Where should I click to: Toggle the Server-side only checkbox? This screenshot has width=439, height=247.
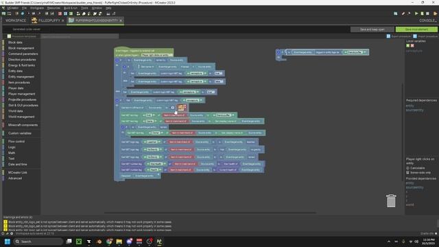407,173
